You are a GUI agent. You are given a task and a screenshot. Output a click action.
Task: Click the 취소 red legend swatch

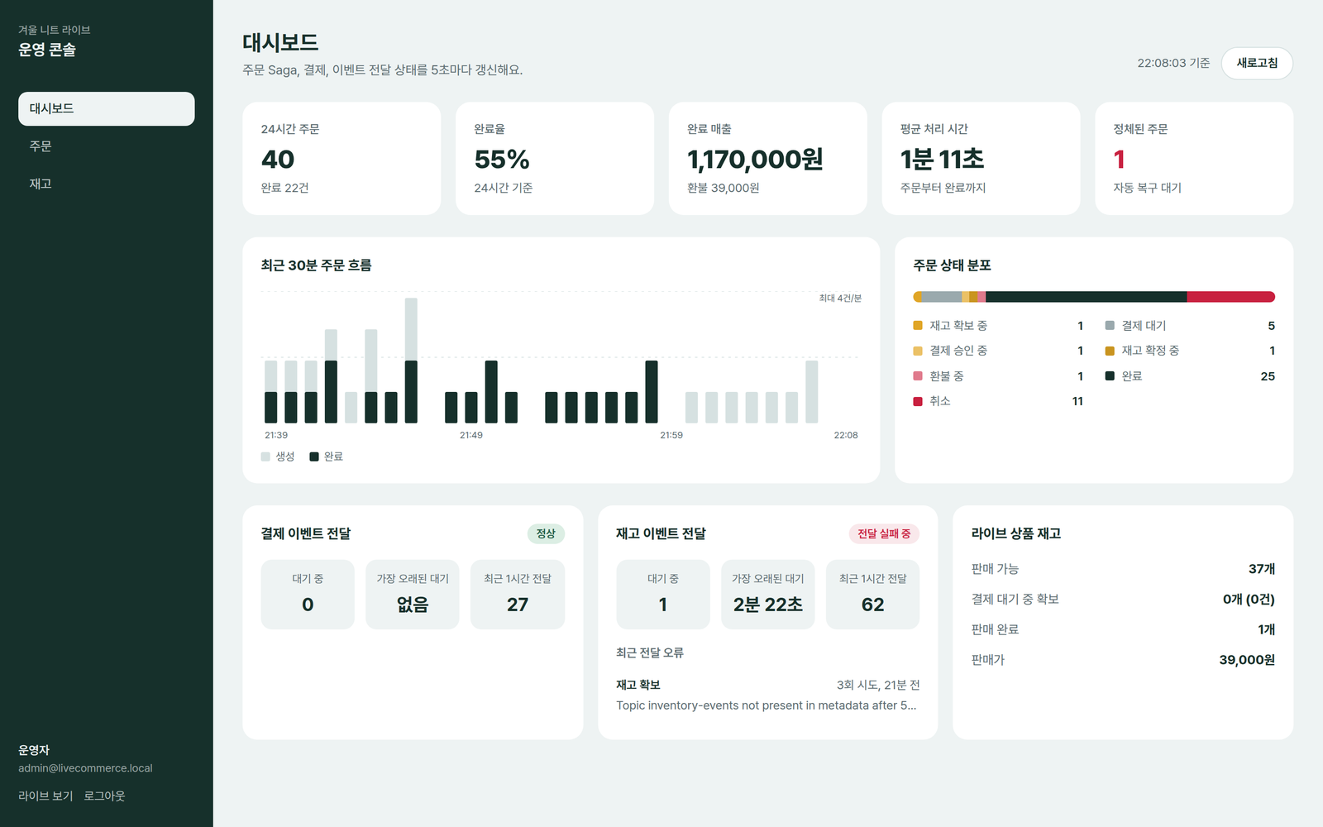(918, 401)
